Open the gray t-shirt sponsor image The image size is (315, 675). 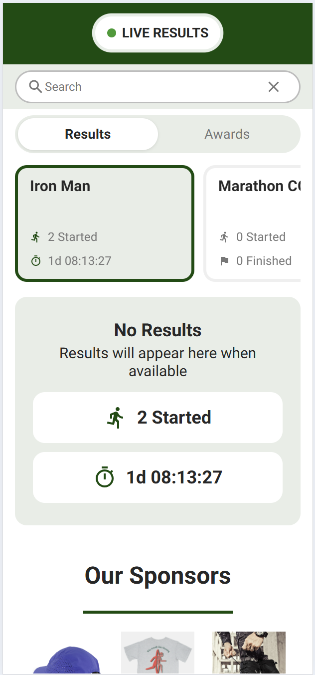[x=157, y=654]
